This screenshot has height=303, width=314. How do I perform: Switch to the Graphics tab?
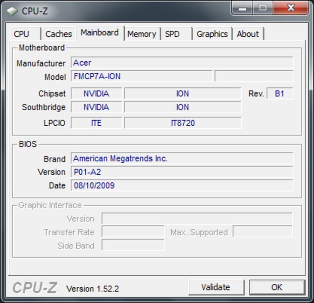click(212, 34)
